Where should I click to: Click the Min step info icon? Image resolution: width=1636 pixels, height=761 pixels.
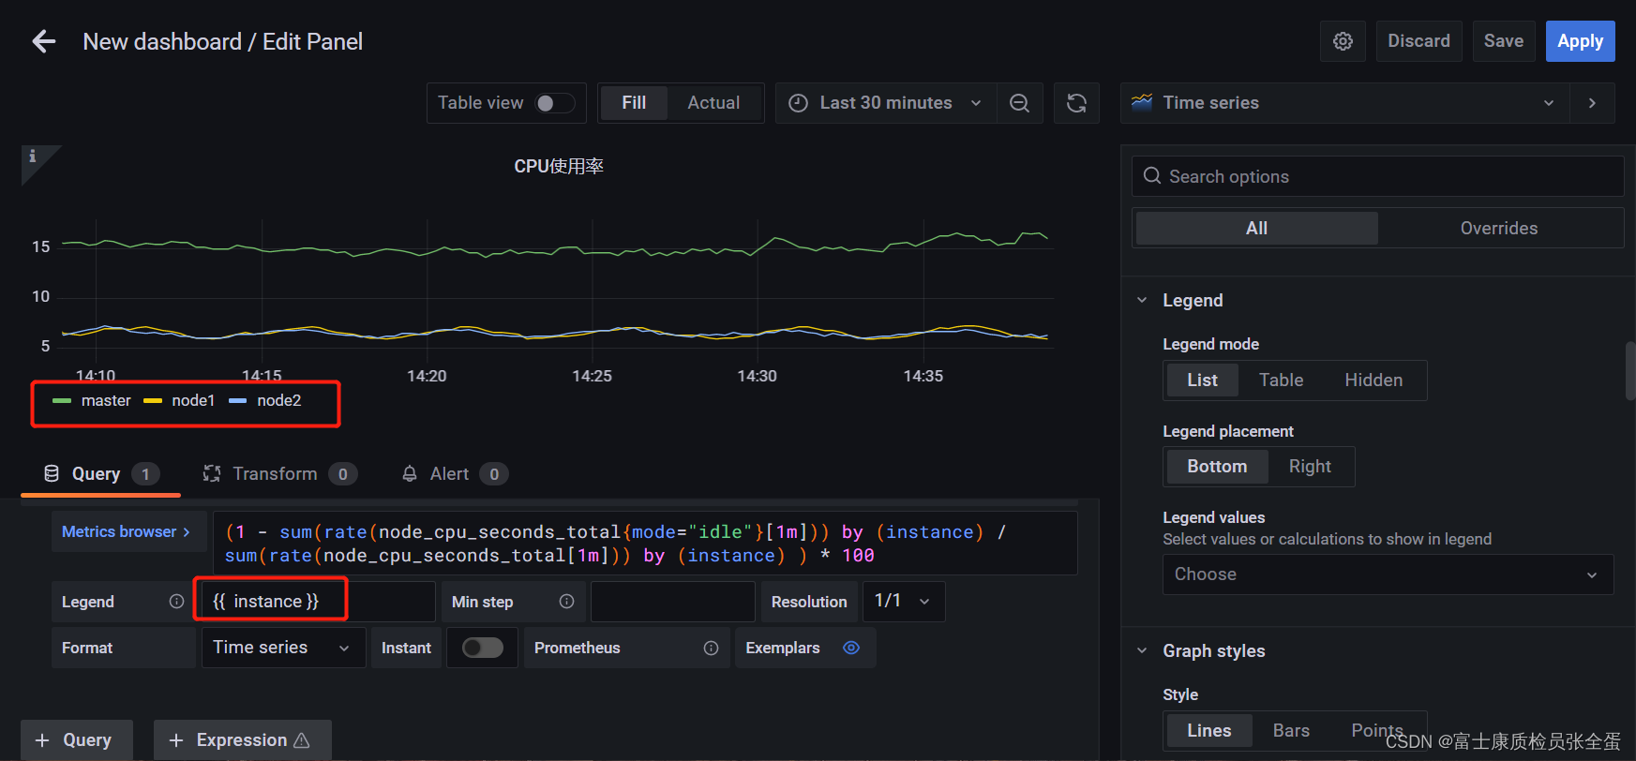click(566, 602)
